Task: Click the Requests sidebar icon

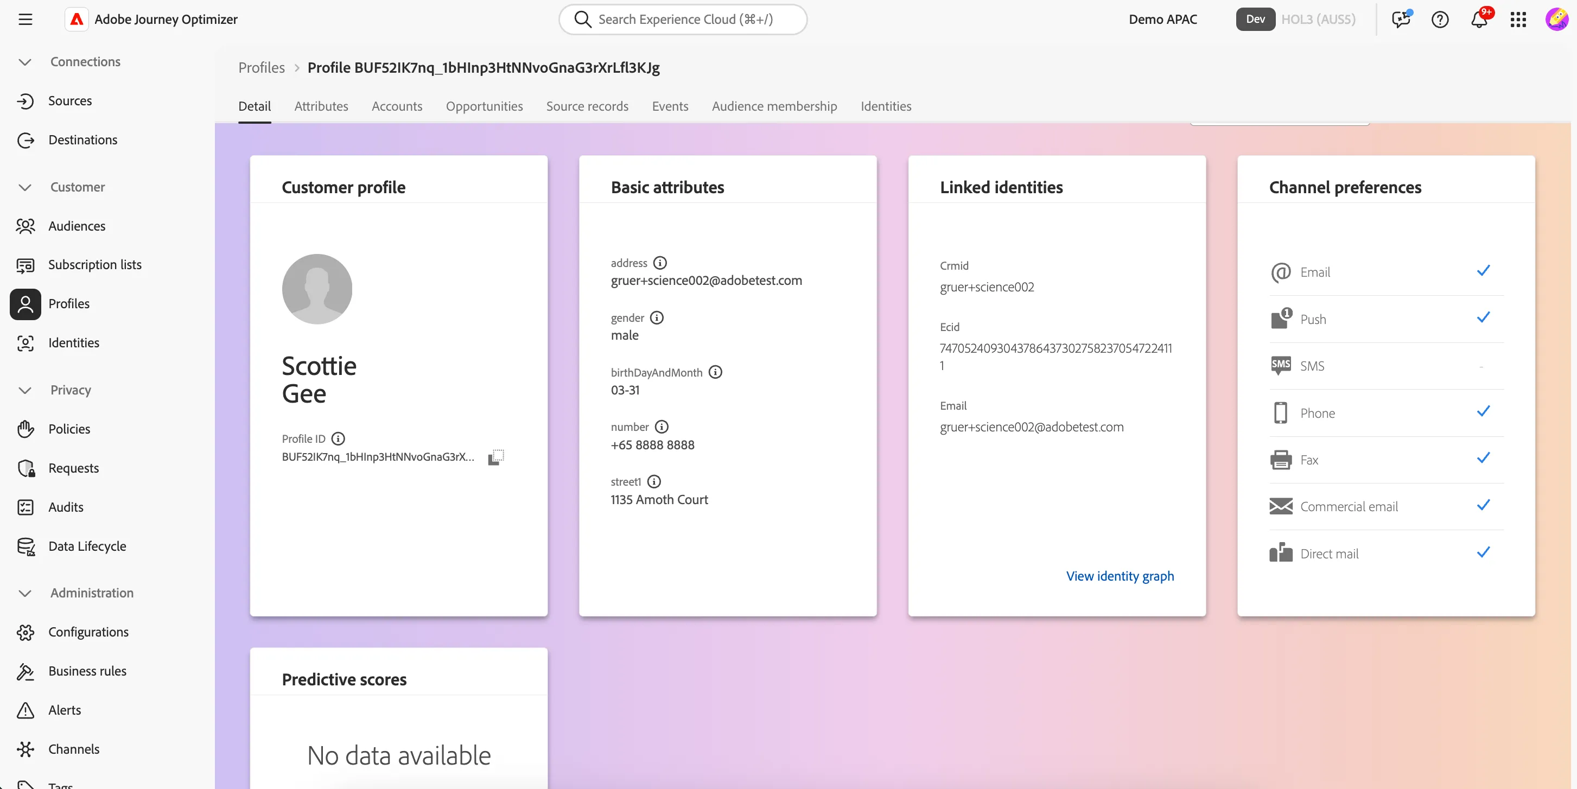Action: click(x=25, y=468)
